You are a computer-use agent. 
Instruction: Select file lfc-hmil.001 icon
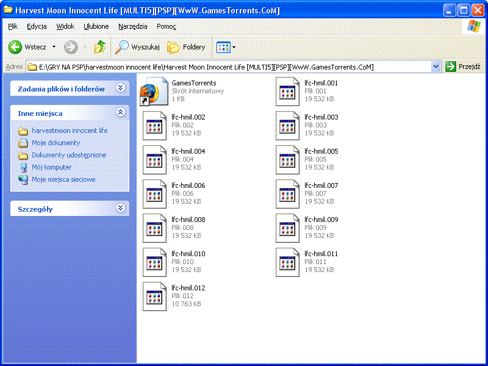click(287, 91)
